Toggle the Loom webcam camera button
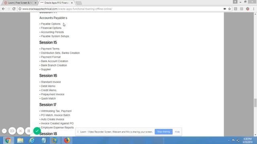Screen dimensions: 257x144 12,131
